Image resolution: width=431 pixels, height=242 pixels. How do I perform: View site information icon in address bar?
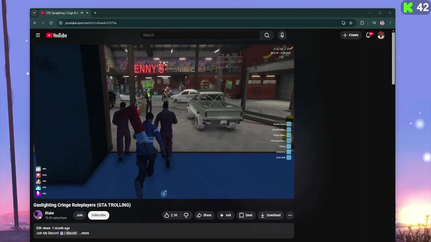tap(61, 23)
